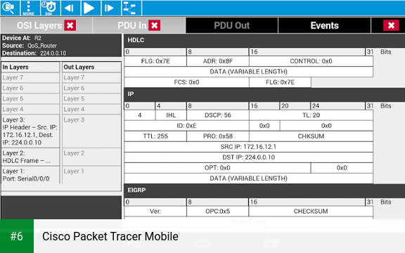Click the TL: 20 field
Viewport: 405px width, 253px height.
coord(311,115)
